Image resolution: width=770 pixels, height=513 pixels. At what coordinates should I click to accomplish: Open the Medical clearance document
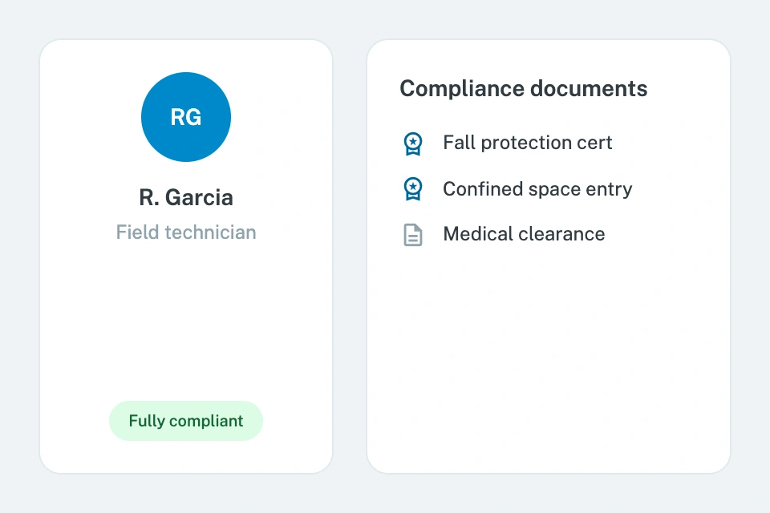tap(524, 234)
